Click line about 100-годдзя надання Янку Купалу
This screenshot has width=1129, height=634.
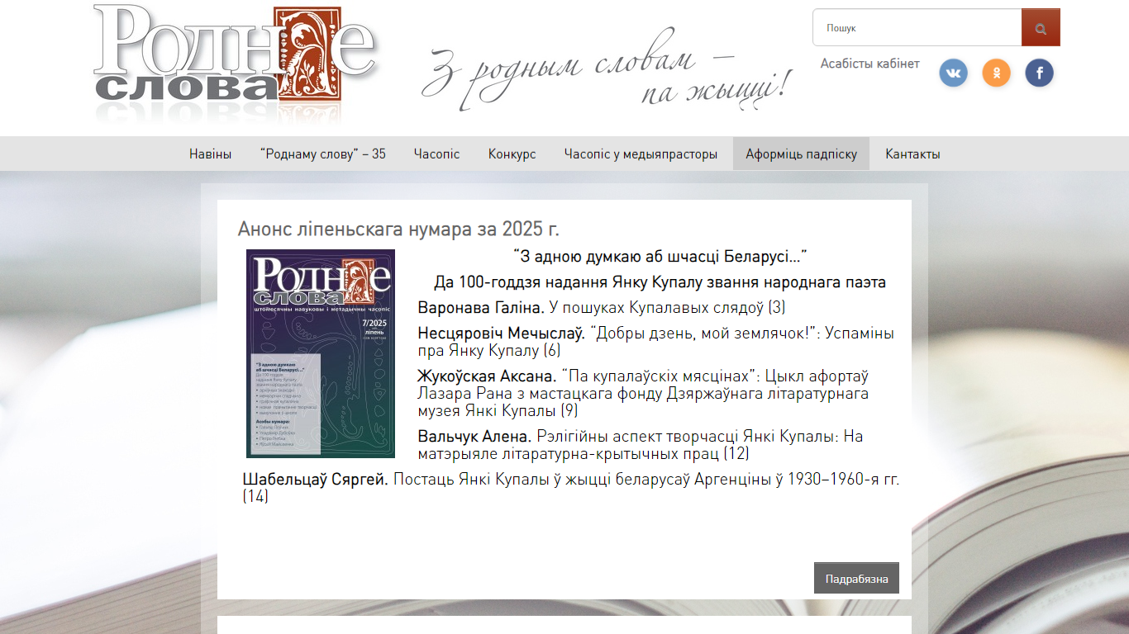click(660, 282)
